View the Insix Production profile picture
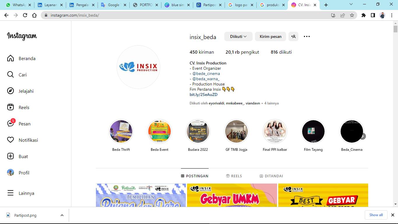Screen dimensions: 398x224 pyautogui.click(x=138, y=67)
